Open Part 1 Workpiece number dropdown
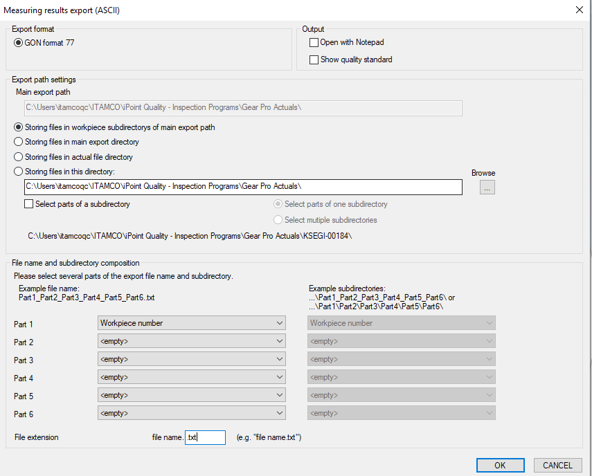Screen dimensions: 592x476 [x=192, y=323]
